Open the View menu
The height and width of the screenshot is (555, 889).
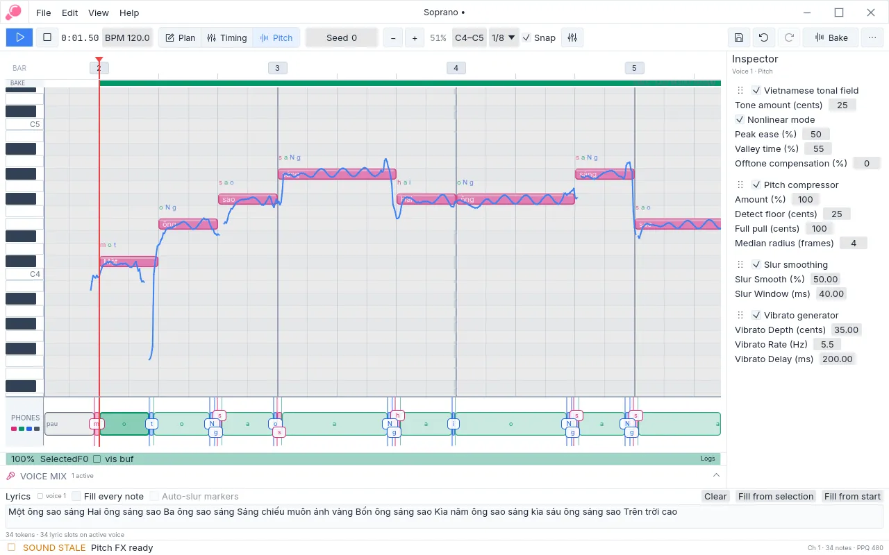(x=99, y=12)
